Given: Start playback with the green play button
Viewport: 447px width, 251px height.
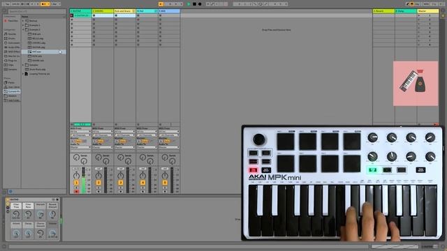Looking at the screenshot, I should pyautogui.click(x=189, y=4).
